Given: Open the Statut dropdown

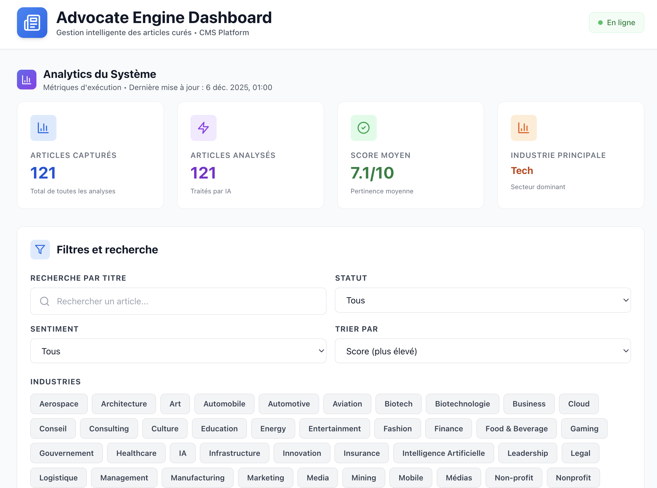Looking at the screenshot, I should click(x=482, y=300).
